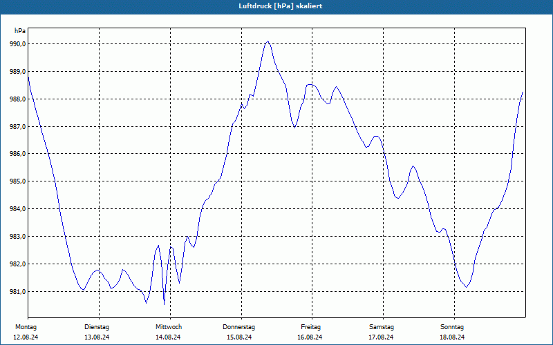Select the 983,0 axis value
The image size is (553, 345).
coord(17,236)
